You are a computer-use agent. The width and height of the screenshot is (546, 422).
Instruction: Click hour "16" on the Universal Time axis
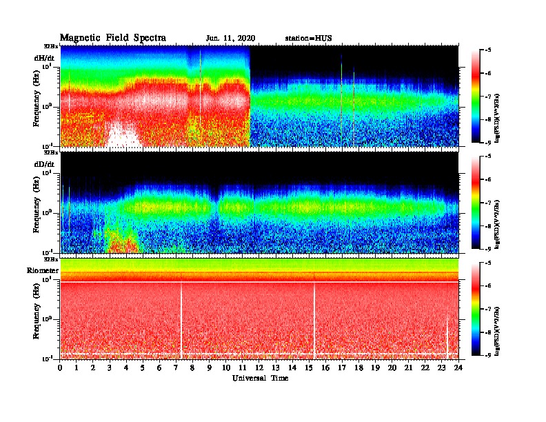click(x=325, y=368)
